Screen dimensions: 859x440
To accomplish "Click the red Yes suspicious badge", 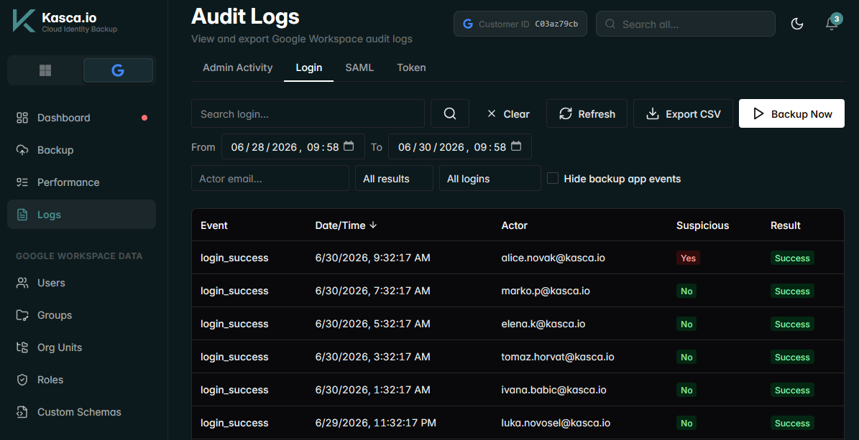I will [688, 258].
